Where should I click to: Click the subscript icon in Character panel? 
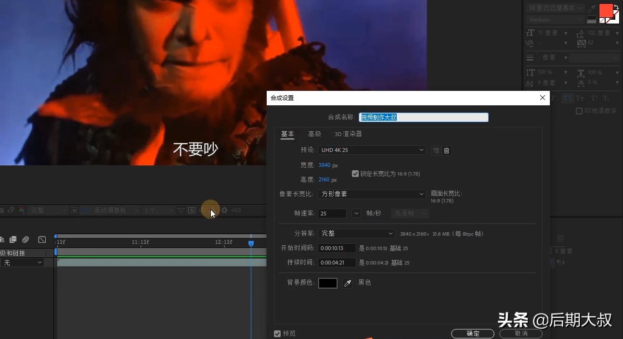(x=605, y=98)
